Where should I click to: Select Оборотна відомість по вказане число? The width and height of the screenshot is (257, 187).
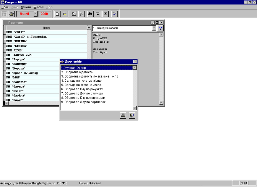point(97,76)
